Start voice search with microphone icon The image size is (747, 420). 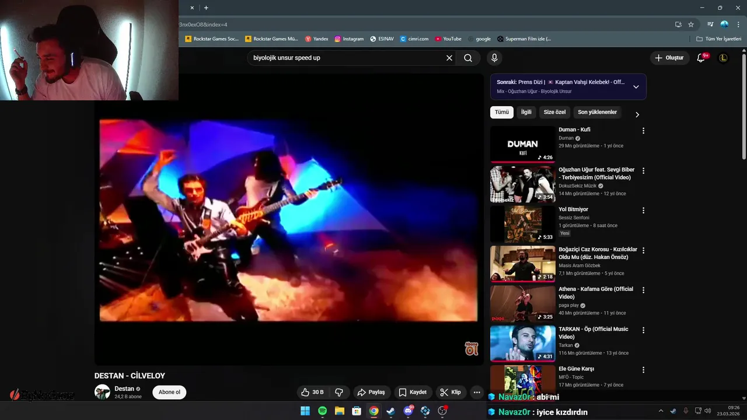pos(494,58)
